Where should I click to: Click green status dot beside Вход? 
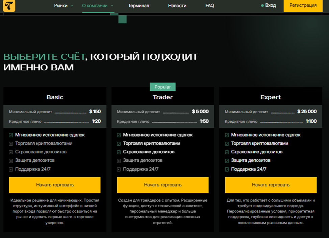262,6
